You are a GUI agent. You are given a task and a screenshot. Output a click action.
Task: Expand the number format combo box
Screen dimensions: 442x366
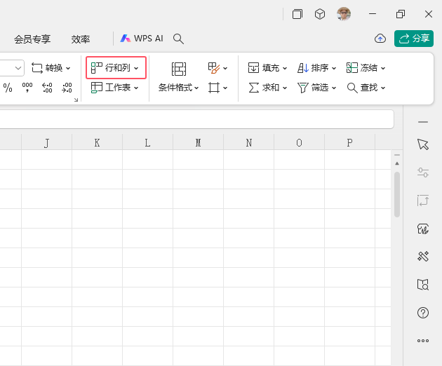18,68
